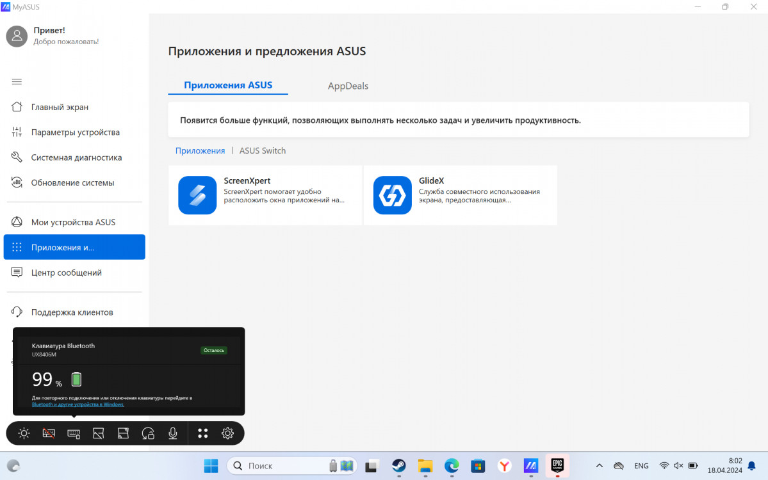Click the widget icon at taskbar left corner
Image resolution: width=768 pixels, height=480 pixels.
point(13,466)
